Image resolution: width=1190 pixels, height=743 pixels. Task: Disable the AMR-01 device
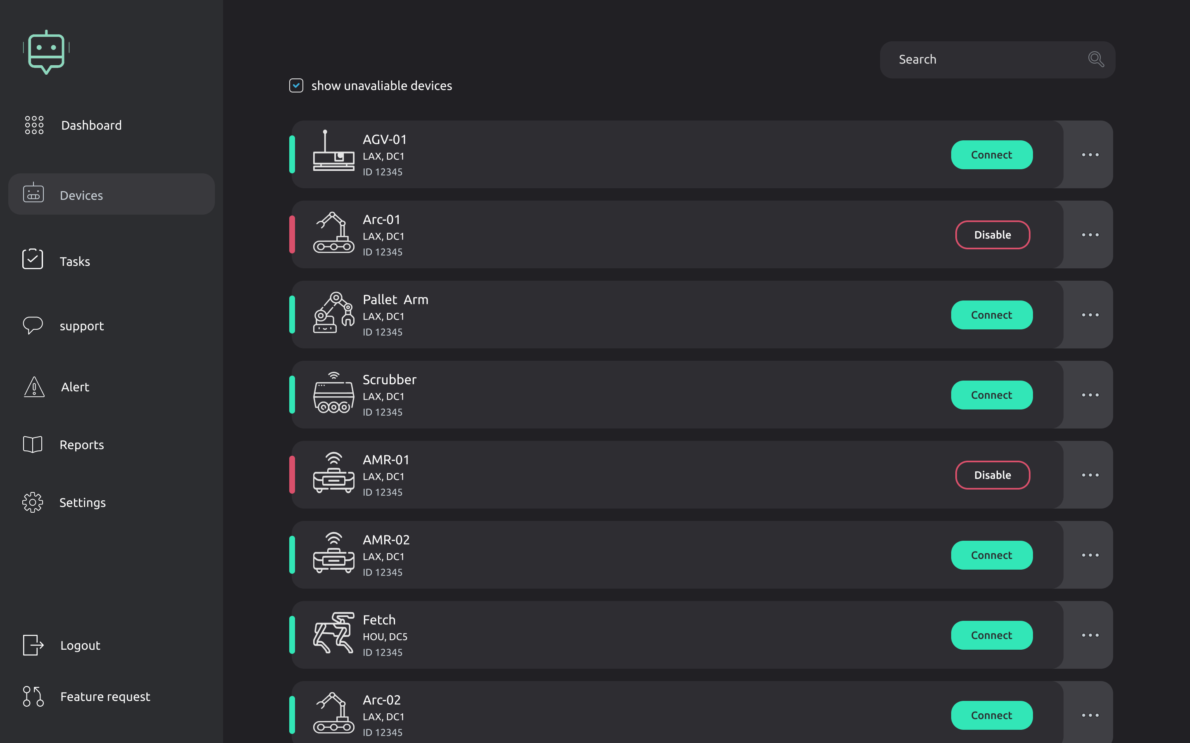(992, 475)
